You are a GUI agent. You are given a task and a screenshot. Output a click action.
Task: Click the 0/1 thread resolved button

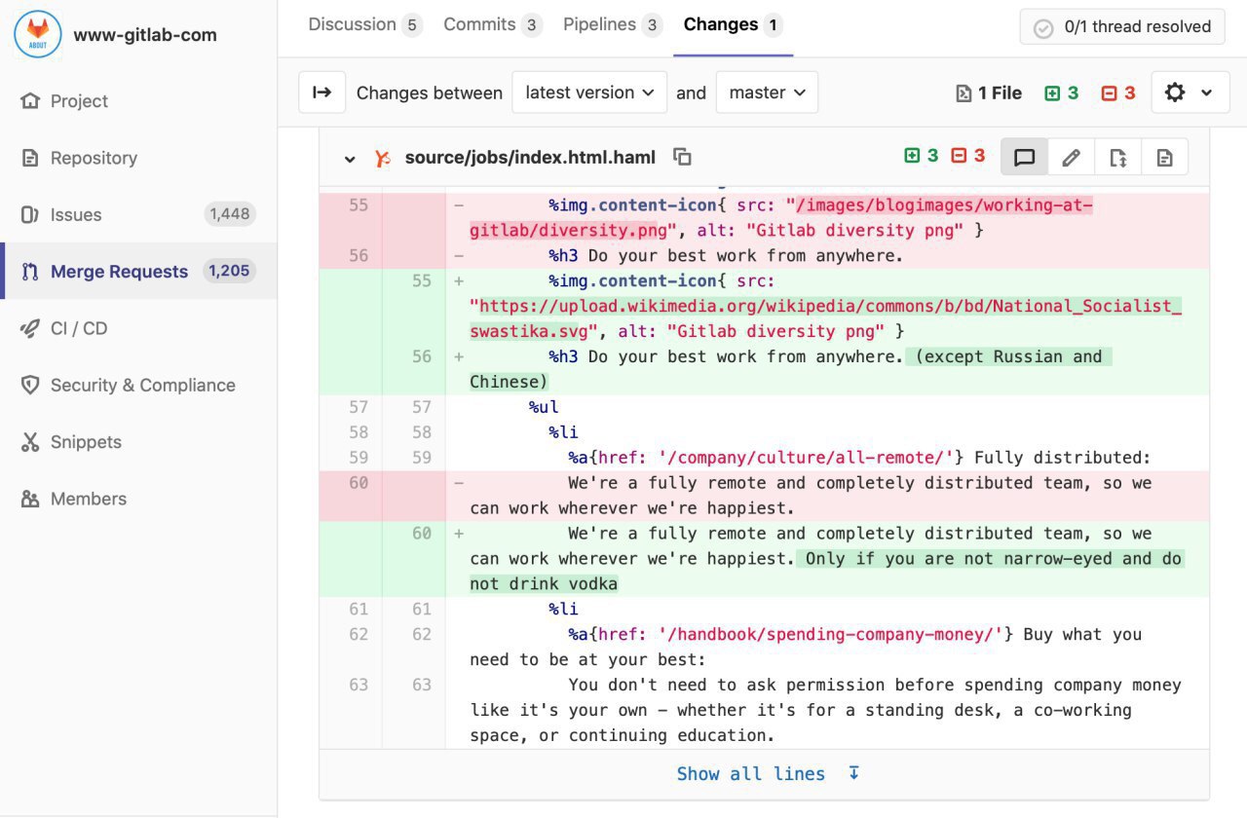click(x=1121, y=27)
